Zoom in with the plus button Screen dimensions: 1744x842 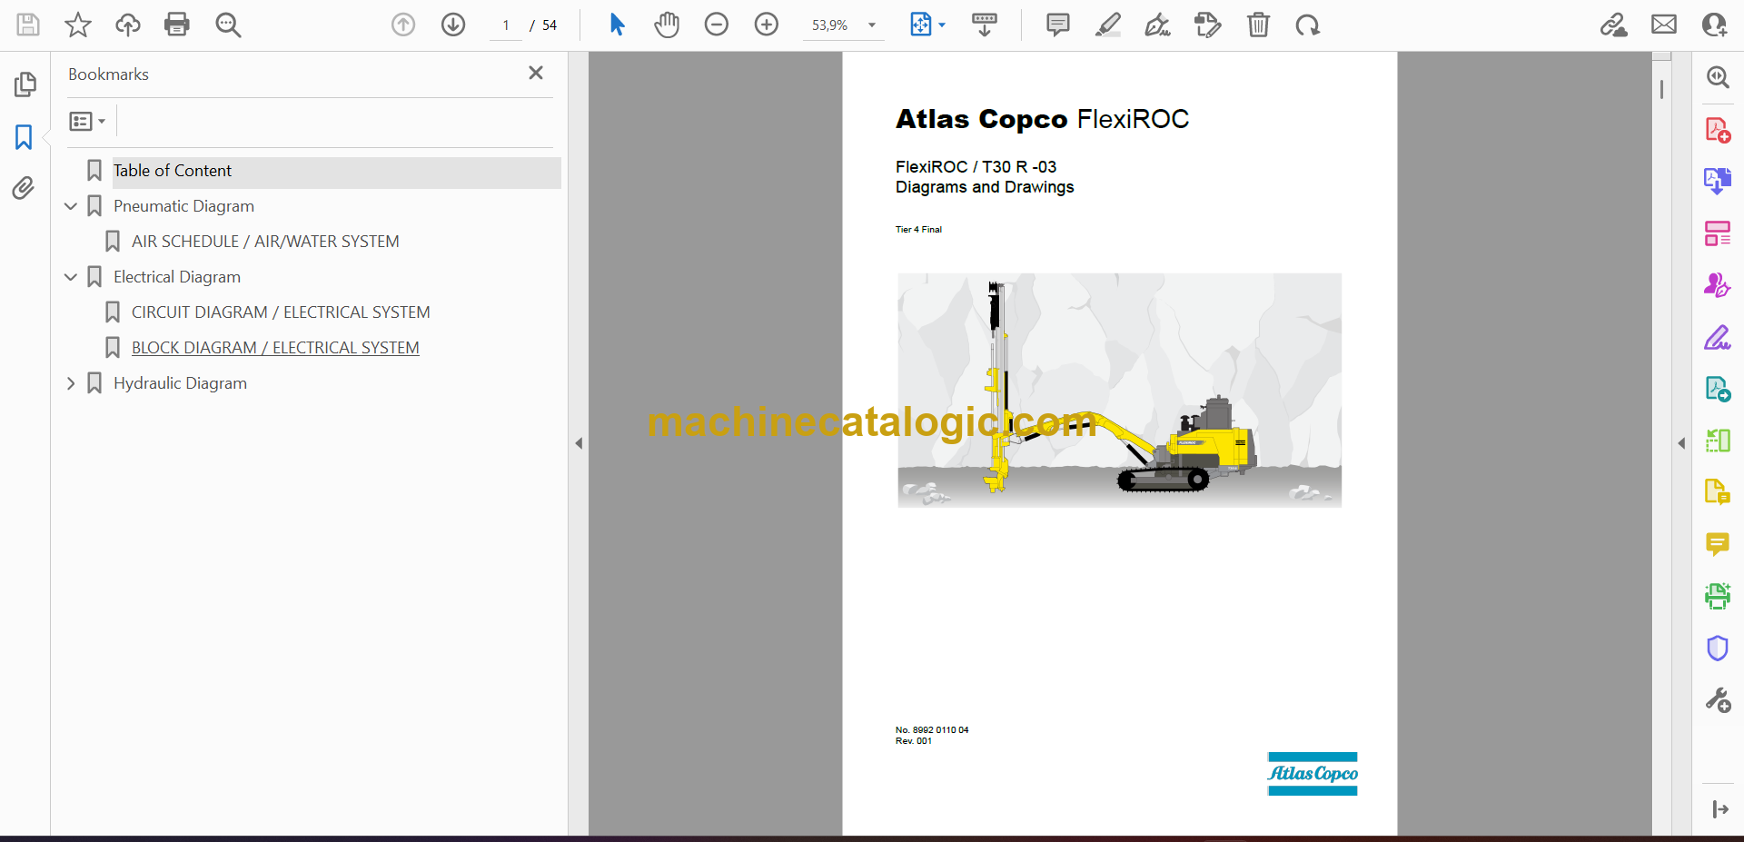(x=767, y=25)
